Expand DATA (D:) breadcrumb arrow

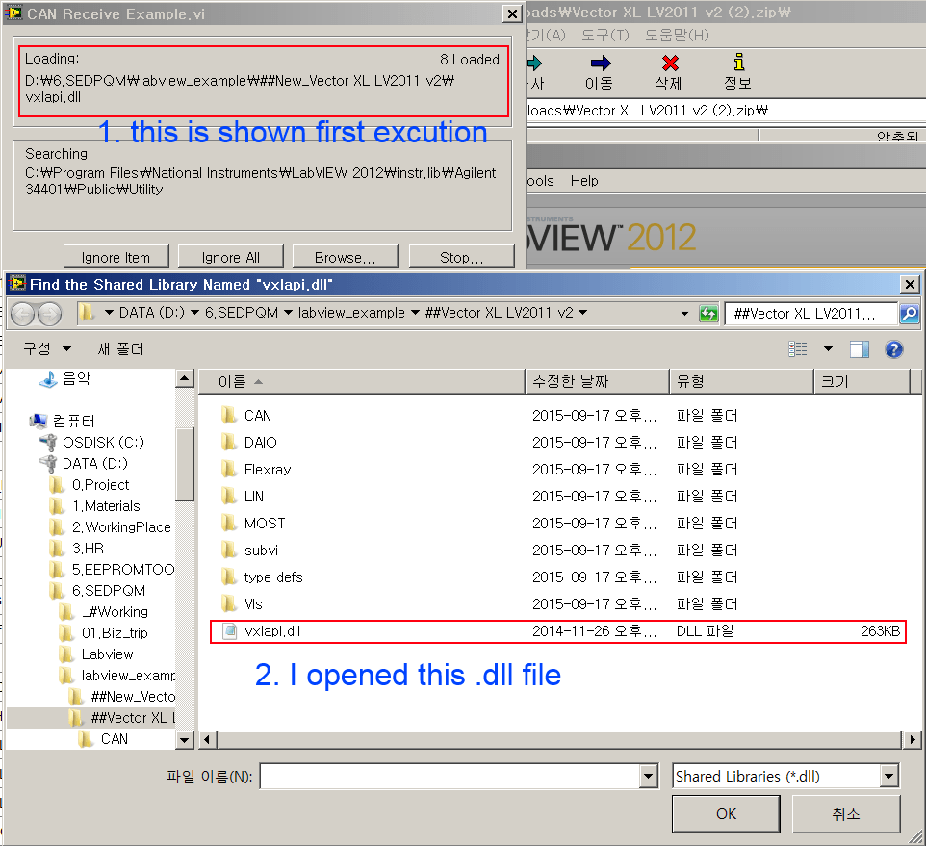coord(194,313)
